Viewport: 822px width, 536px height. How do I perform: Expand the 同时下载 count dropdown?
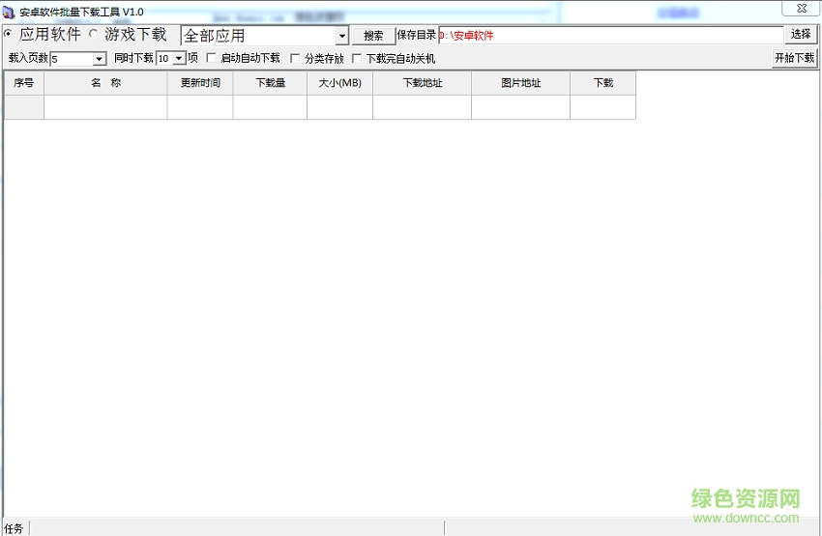[179, 59]
